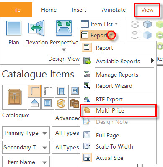Expand the Item List dropdown arrow

click(x=116, y=24)
